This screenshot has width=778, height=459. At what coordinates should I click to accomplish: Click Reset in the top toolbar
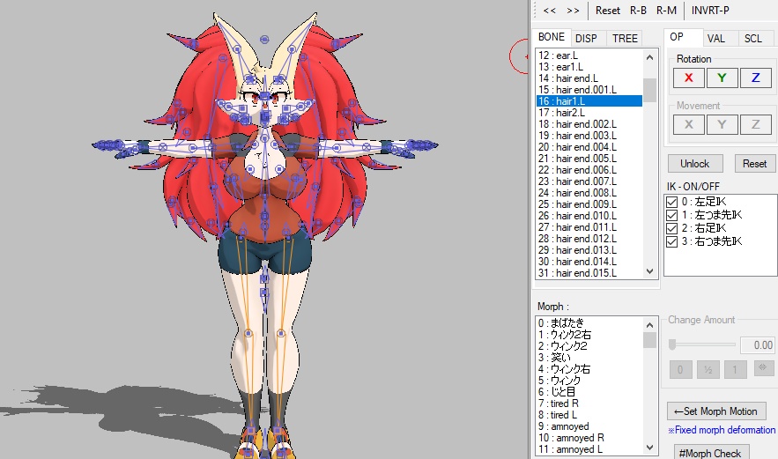tap(607, 11)
